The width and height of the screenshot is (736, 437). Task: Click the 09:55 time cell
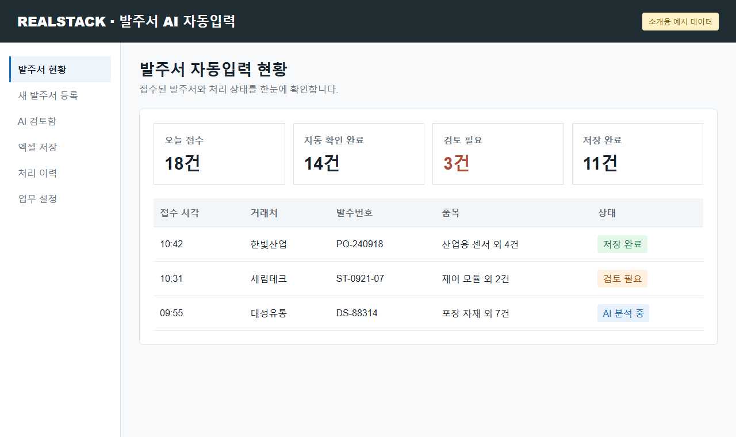tap(171, 313)
